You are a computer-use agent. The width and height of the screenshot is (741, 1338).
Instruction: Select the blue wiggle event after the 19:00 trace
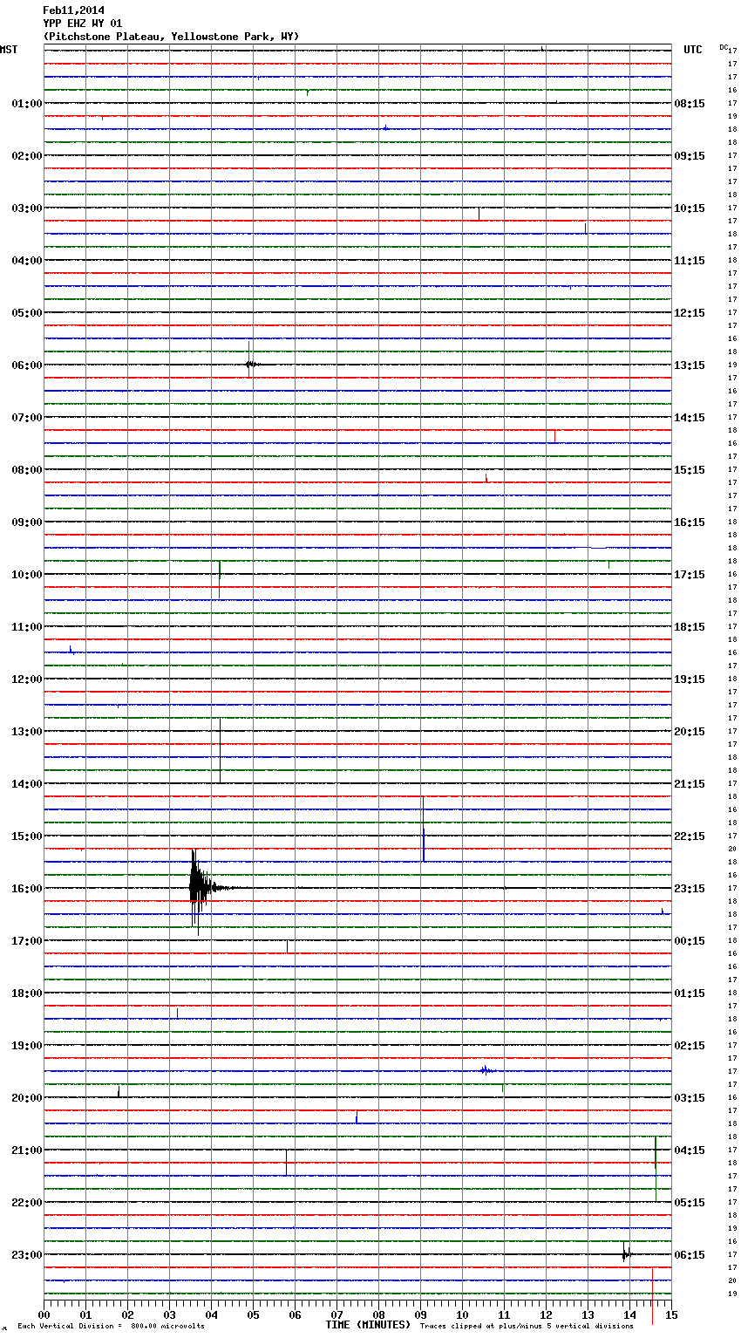(x=486, y=1070)
